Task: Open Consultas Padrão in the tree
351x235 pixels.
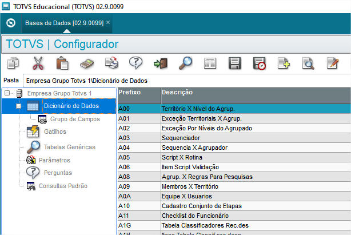Action: pos(63,186)
